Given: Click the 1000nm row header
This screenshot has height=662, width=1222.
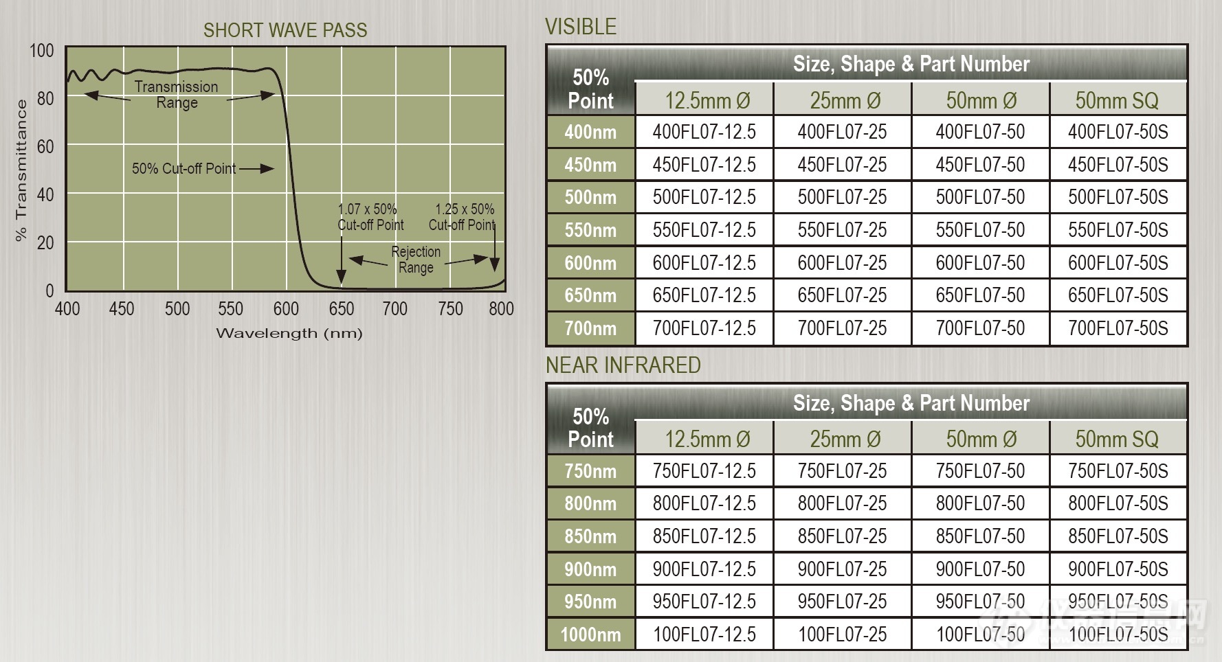Looking at the screenshot, I should (590, 635).
